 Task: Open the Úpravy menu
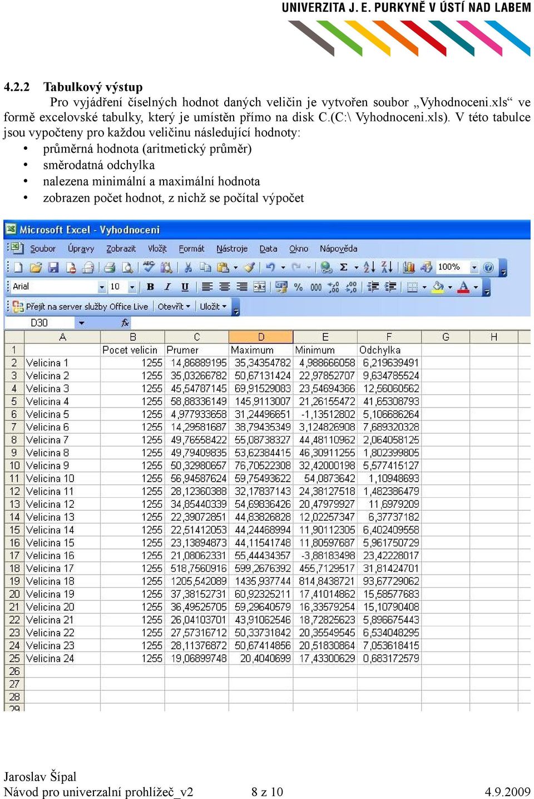[x=81, y=249]
